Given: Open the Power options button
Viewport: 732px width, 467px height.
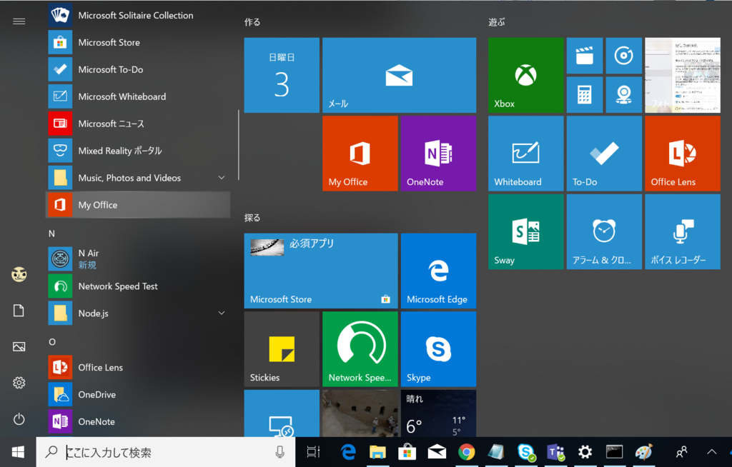Looking at the screenshot, I should [19, 419].
